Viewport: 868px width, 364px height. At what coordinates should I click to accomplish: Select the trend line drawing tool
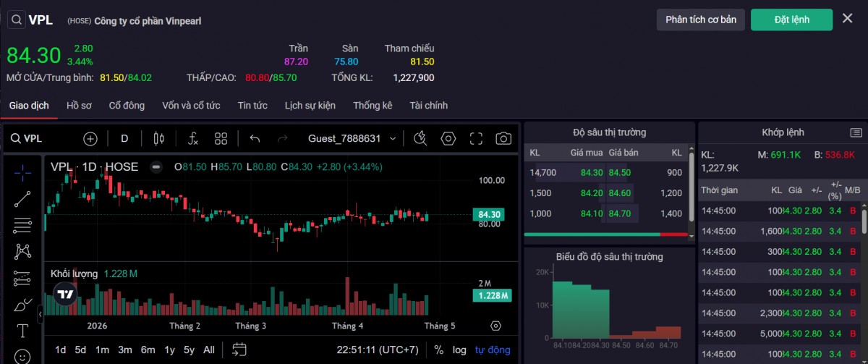[22, 199]
